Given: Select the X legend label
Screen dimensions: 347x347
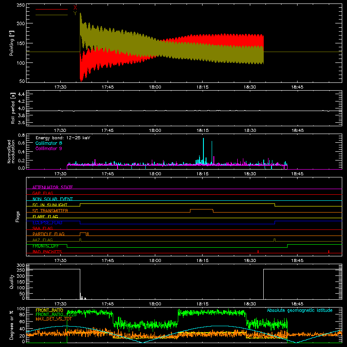Looking at the screenshot, I should (x=75, y=8).
